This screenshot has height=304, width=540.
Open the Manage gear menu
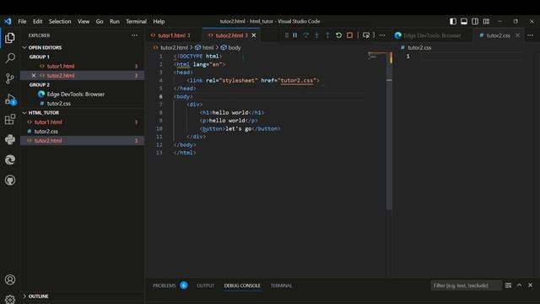(10, 299)
